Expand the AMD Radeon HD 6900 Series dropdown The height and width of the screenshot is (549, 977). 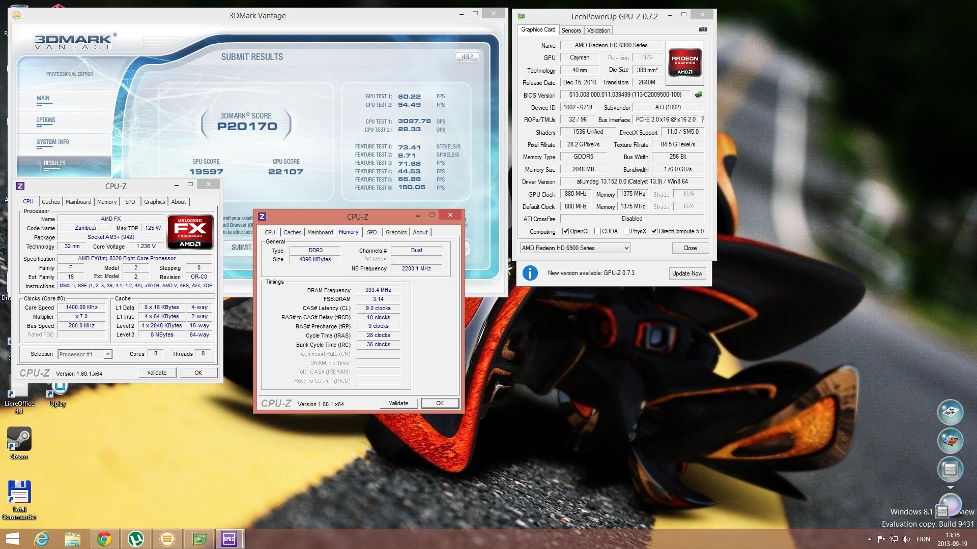point(626,248)
